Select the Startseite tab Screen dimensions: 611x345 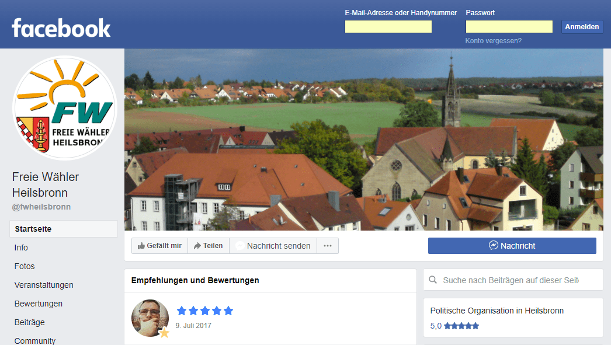click(64, 229)
